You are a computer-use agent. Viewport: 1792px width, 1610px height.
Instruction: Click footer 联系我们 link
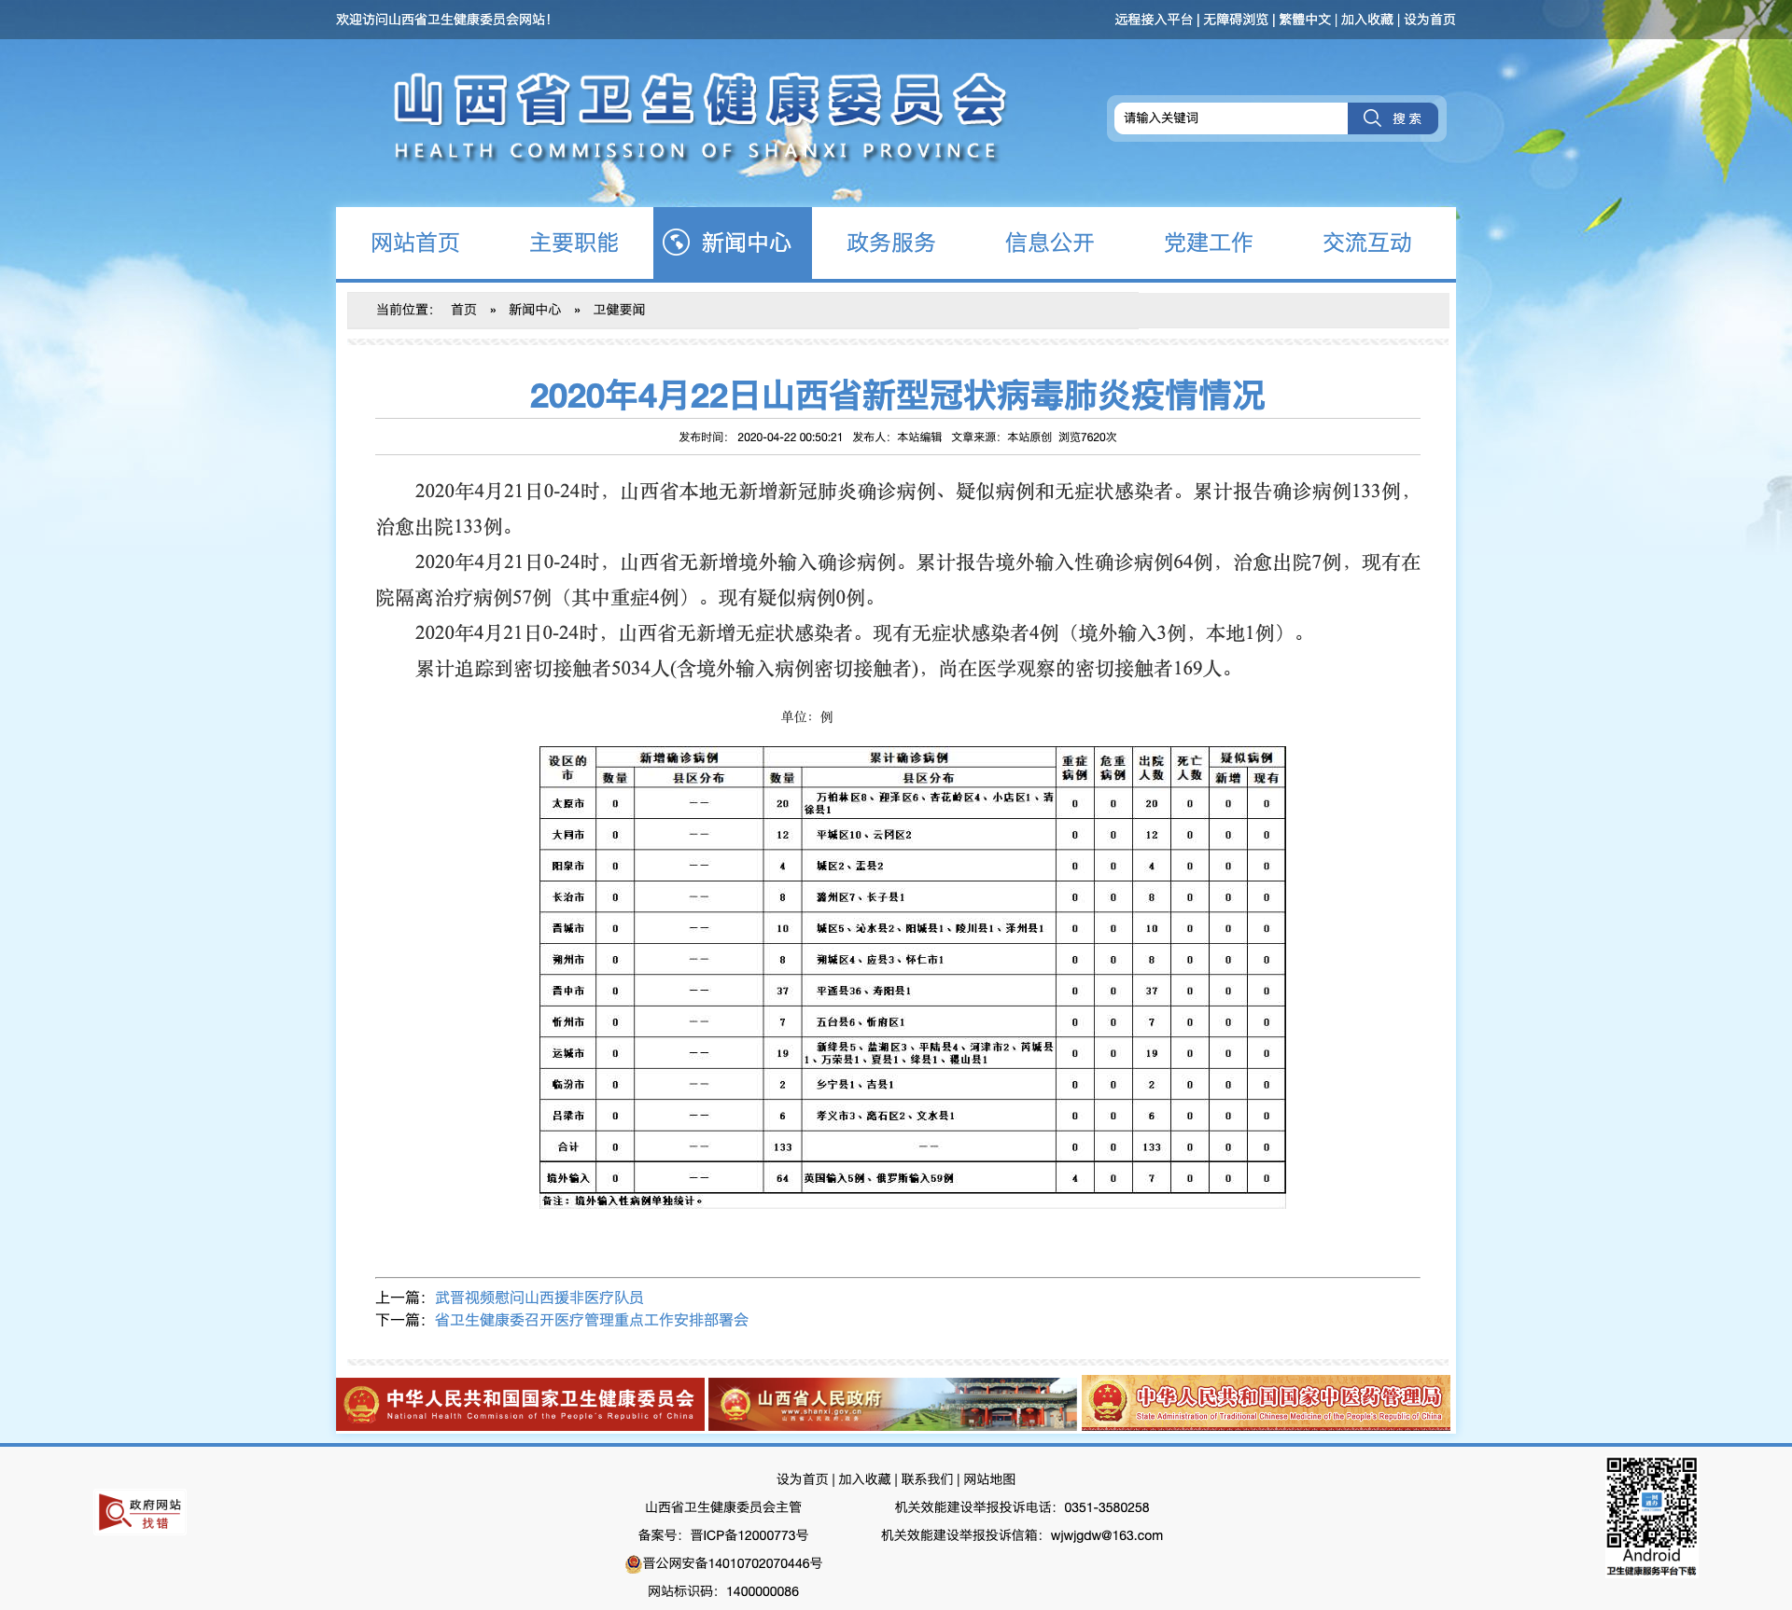927,1479
